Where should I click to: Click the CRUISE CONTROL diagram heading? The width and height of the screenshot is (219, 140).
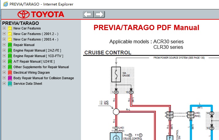click(x=108, y=52)
